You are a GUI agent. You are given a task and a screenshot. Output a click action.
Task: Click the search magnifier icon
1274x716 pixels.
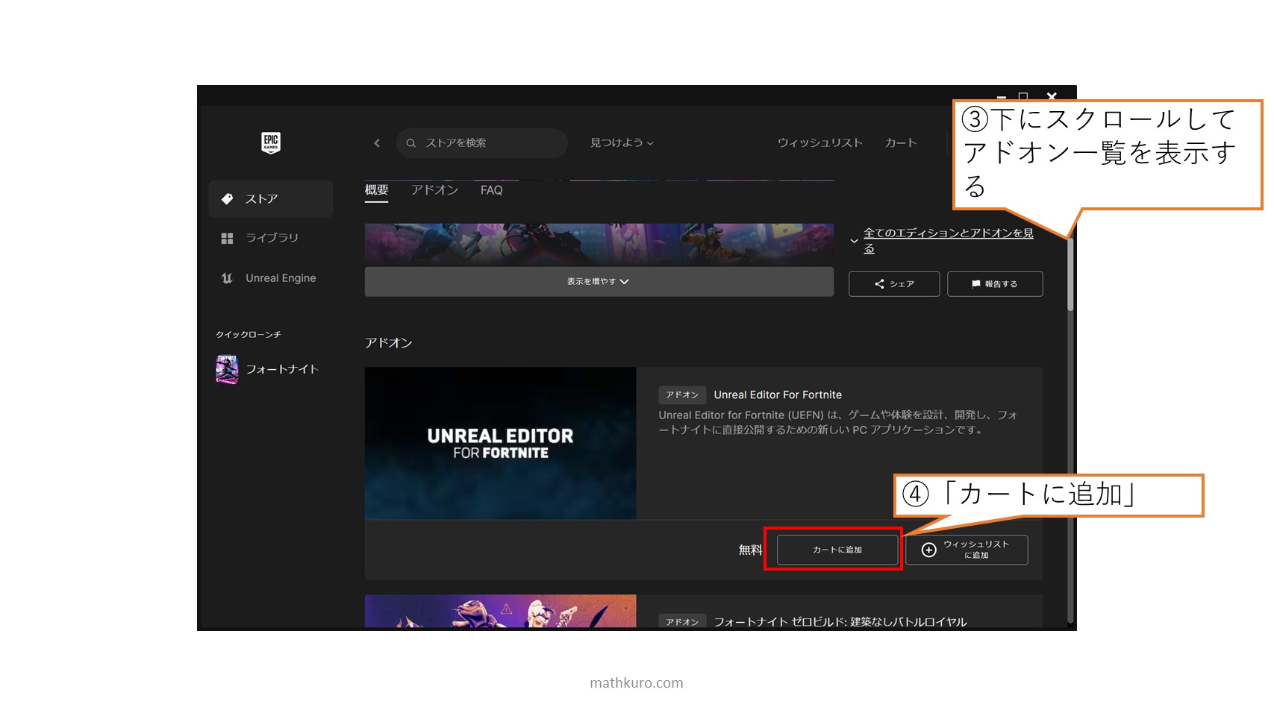411,143
